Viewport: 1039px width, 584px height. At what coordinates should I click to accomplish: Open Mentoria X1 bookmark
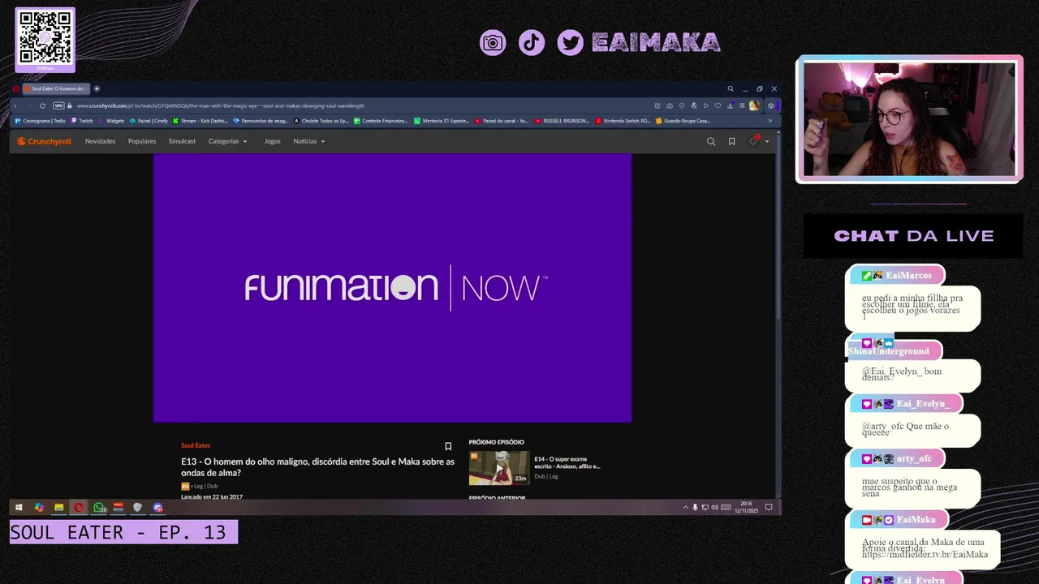click(x=442, y=121)
